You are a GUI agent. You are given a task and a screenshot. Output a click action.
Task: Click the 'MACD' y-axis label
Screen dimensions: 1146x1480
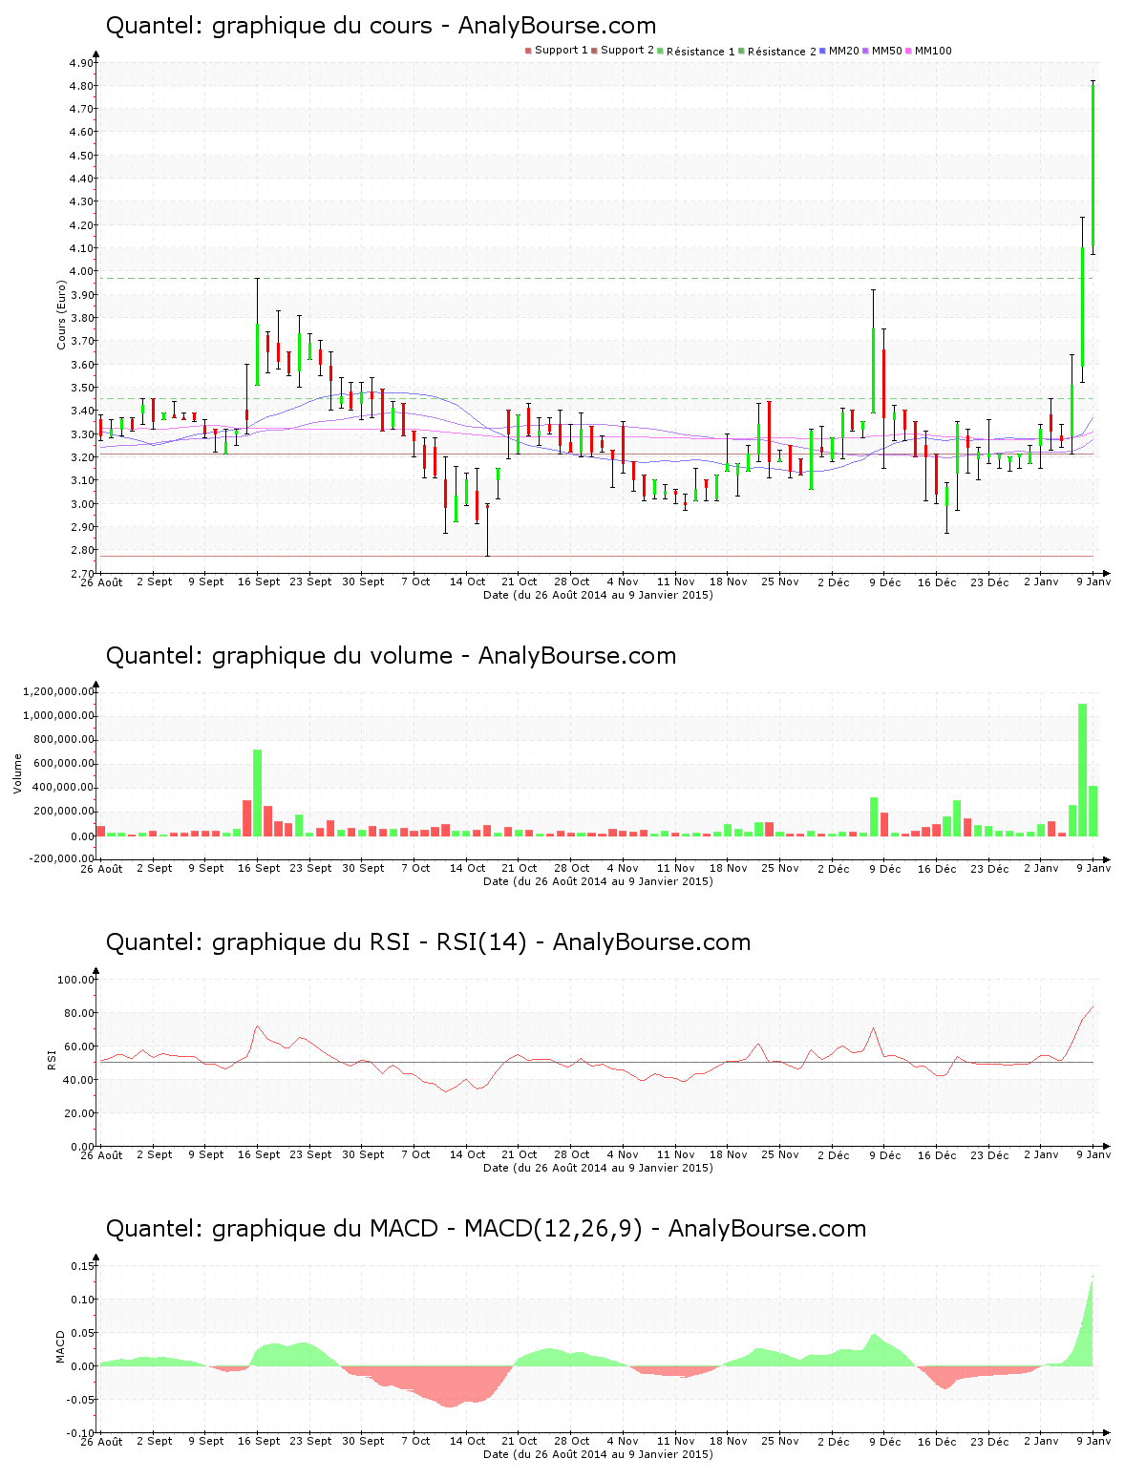61,1346
